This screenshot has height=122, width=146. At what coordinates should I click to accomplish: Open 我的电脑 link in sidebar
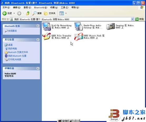pos(12,49)
